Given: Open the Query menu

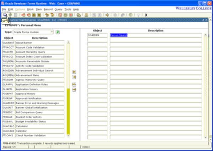Looking at the screenshot, I should click(59, 9).
